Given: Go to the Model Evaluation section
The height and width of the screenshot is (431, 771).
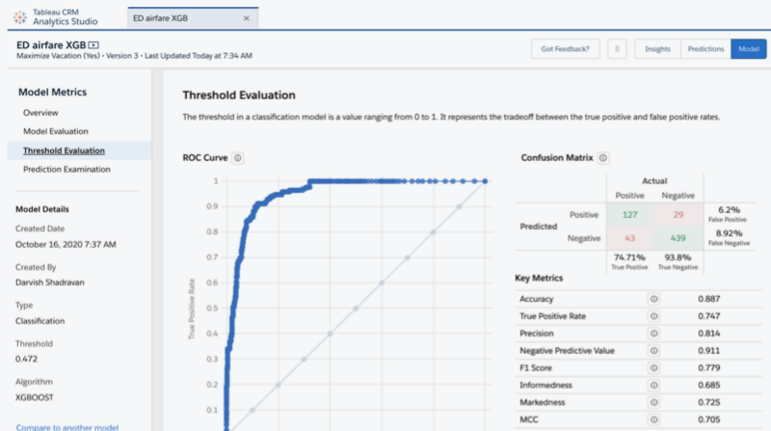Looking at the screenshot, I should click(x=56, y=131).
